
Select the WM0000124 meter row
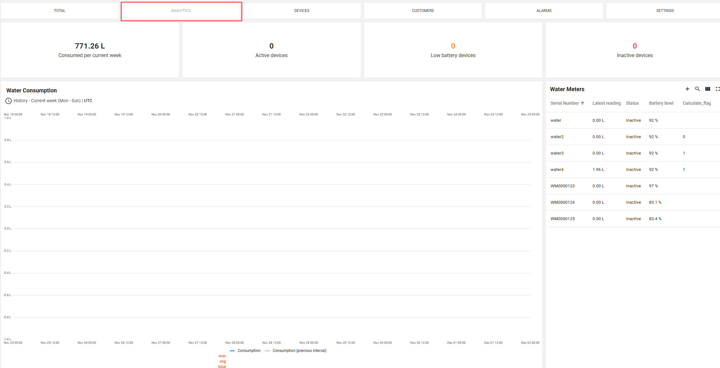562,202
